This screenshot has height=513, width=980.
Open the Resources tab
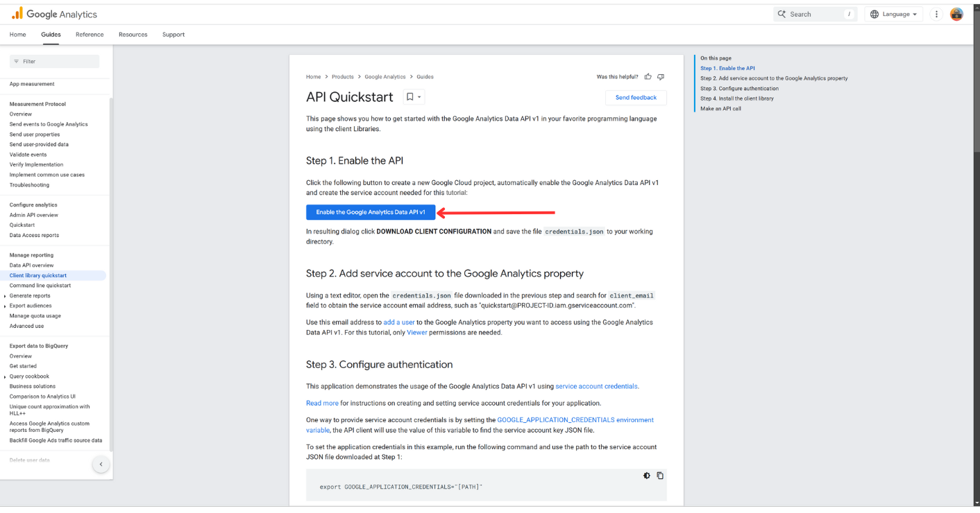(133, 35)
